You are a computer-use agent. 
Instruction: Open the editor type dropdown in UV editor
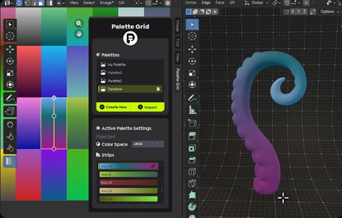point(9,3)
